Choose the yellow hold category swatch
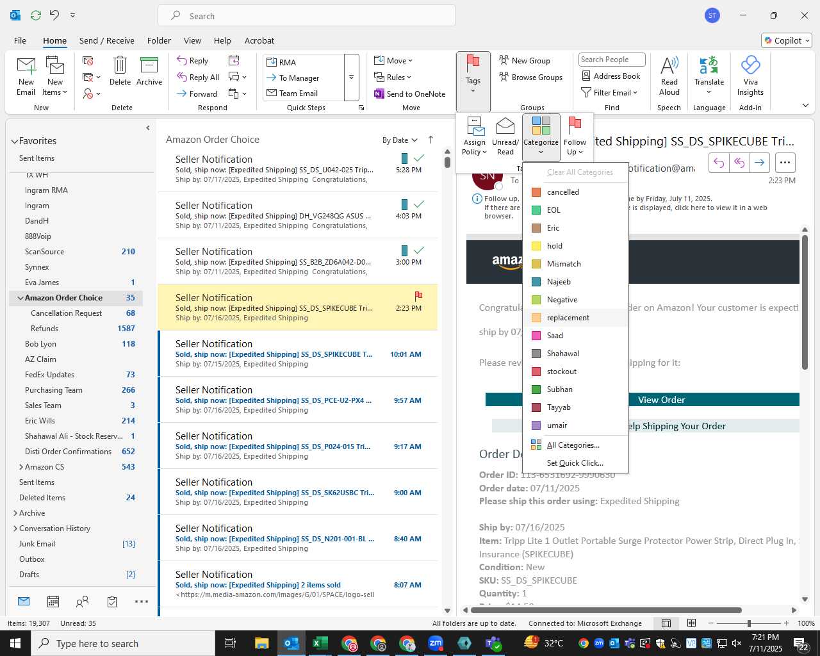Image resolution: width=820 pixels, height=656 pixels. click(x=536, y=246)
